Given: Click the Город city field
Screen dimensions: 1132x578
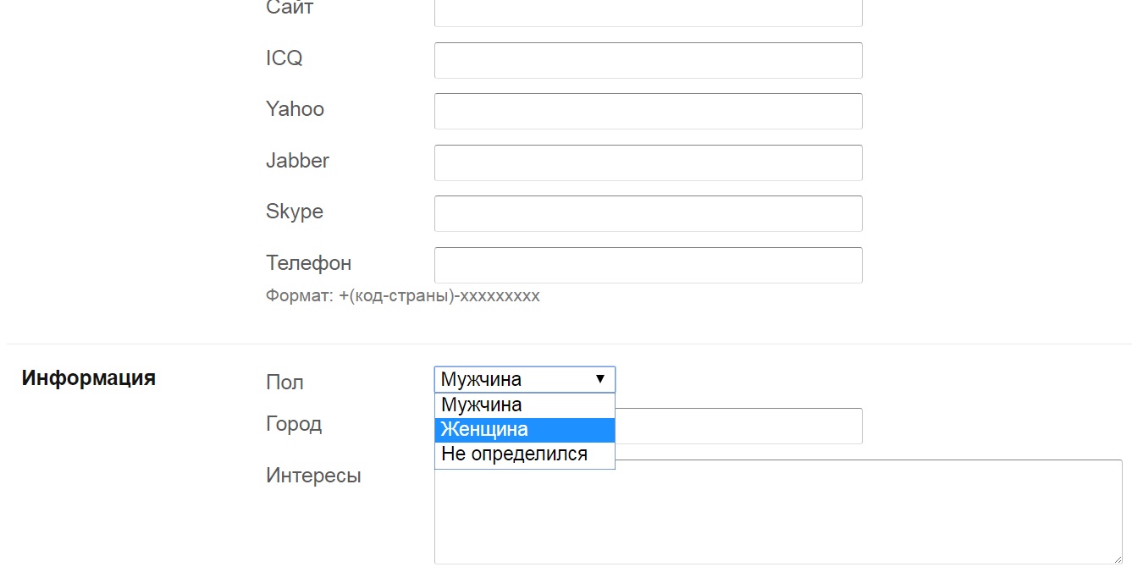Looking at the screenshot, I should point(738,426).
